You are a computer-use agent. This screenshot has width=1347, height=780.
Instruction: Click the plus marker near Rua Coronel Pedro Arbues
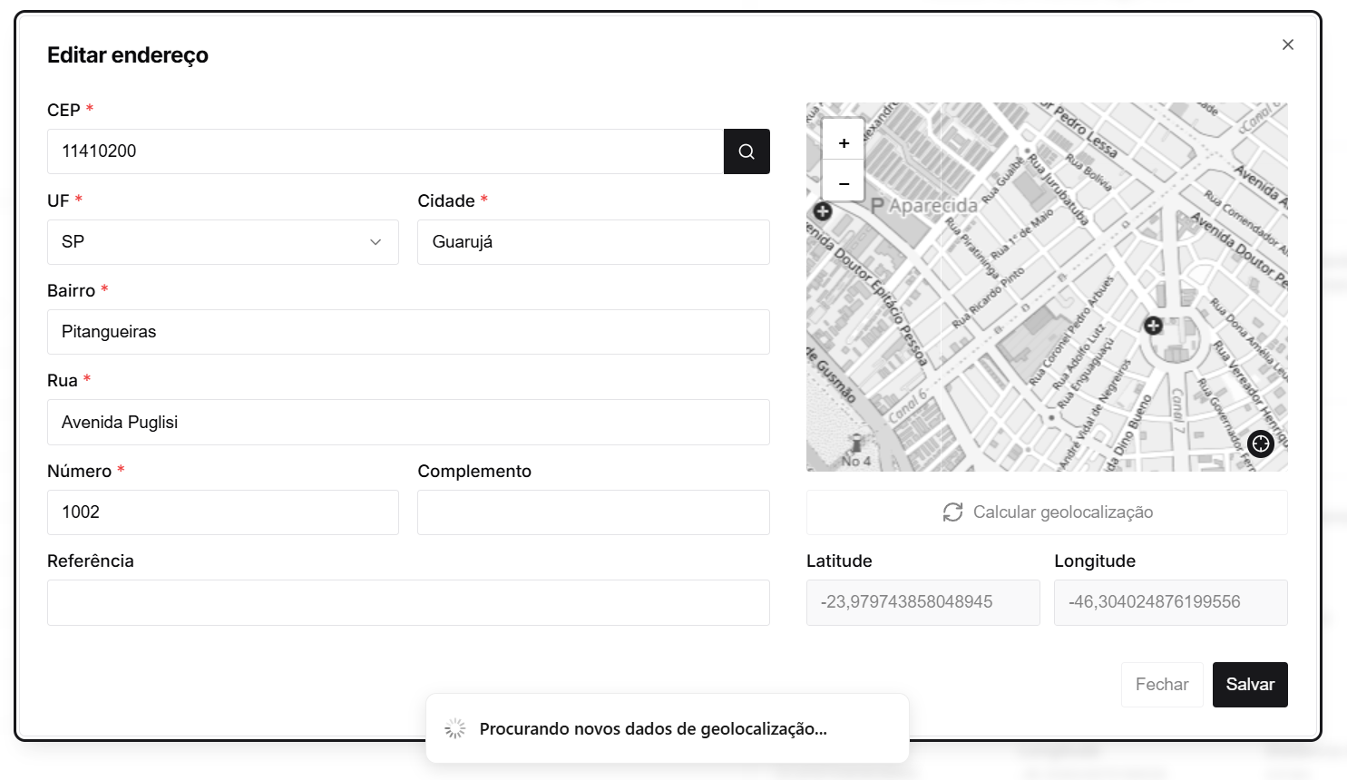tap(1153, 325)
